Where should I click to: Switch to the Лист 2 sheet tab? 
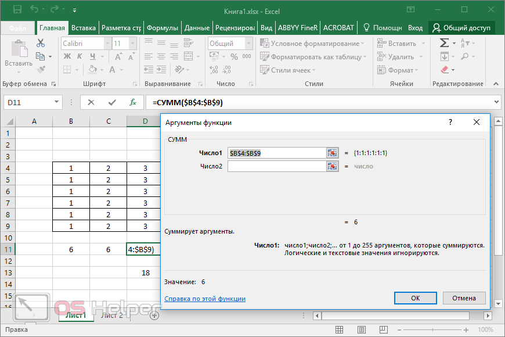click(x=112, y=316)
